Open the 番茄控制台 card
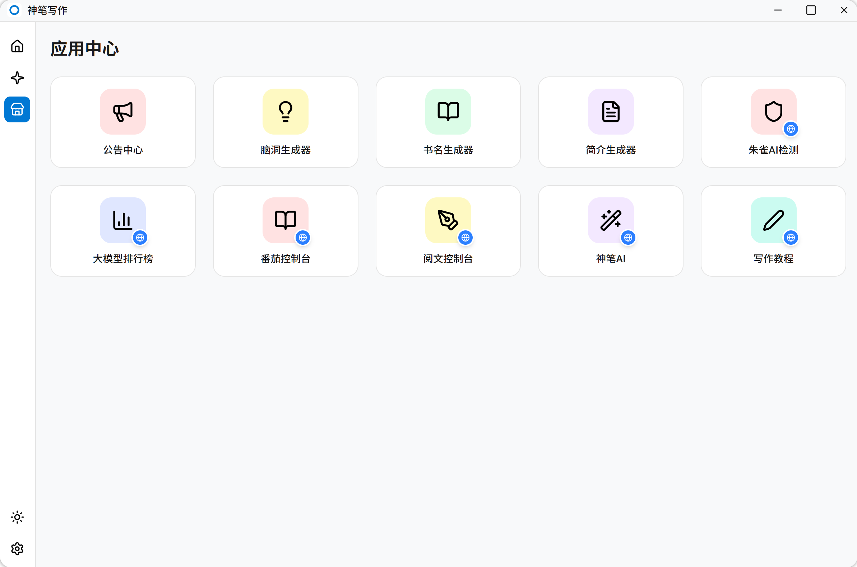This screenshot has width=857, height=567. pyautogui.click(x=285, y=230)
